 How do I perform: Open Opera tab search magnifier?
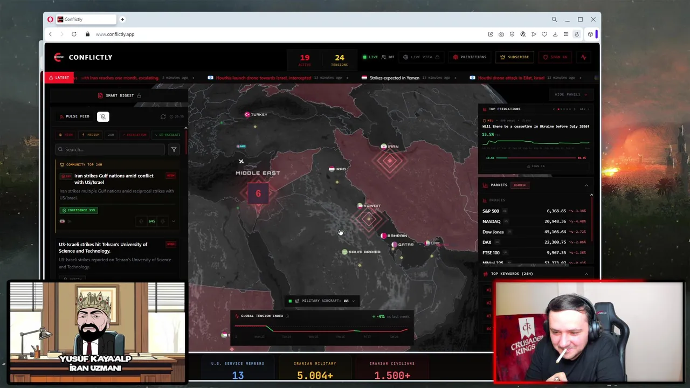click(x=554, y=19)
